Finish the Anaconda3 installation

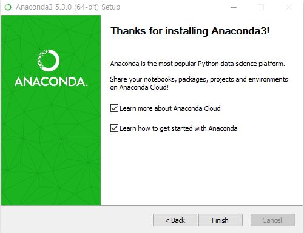click(x=220, y=220)
